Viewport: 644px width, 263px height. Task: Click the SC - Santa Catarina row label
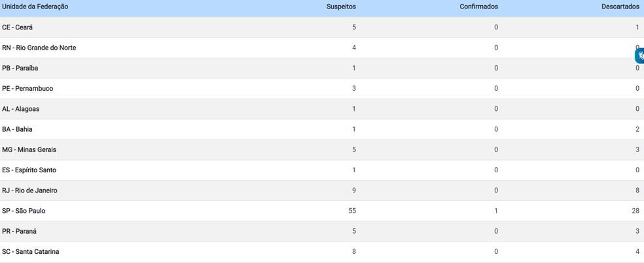click(x=31, y=251)
